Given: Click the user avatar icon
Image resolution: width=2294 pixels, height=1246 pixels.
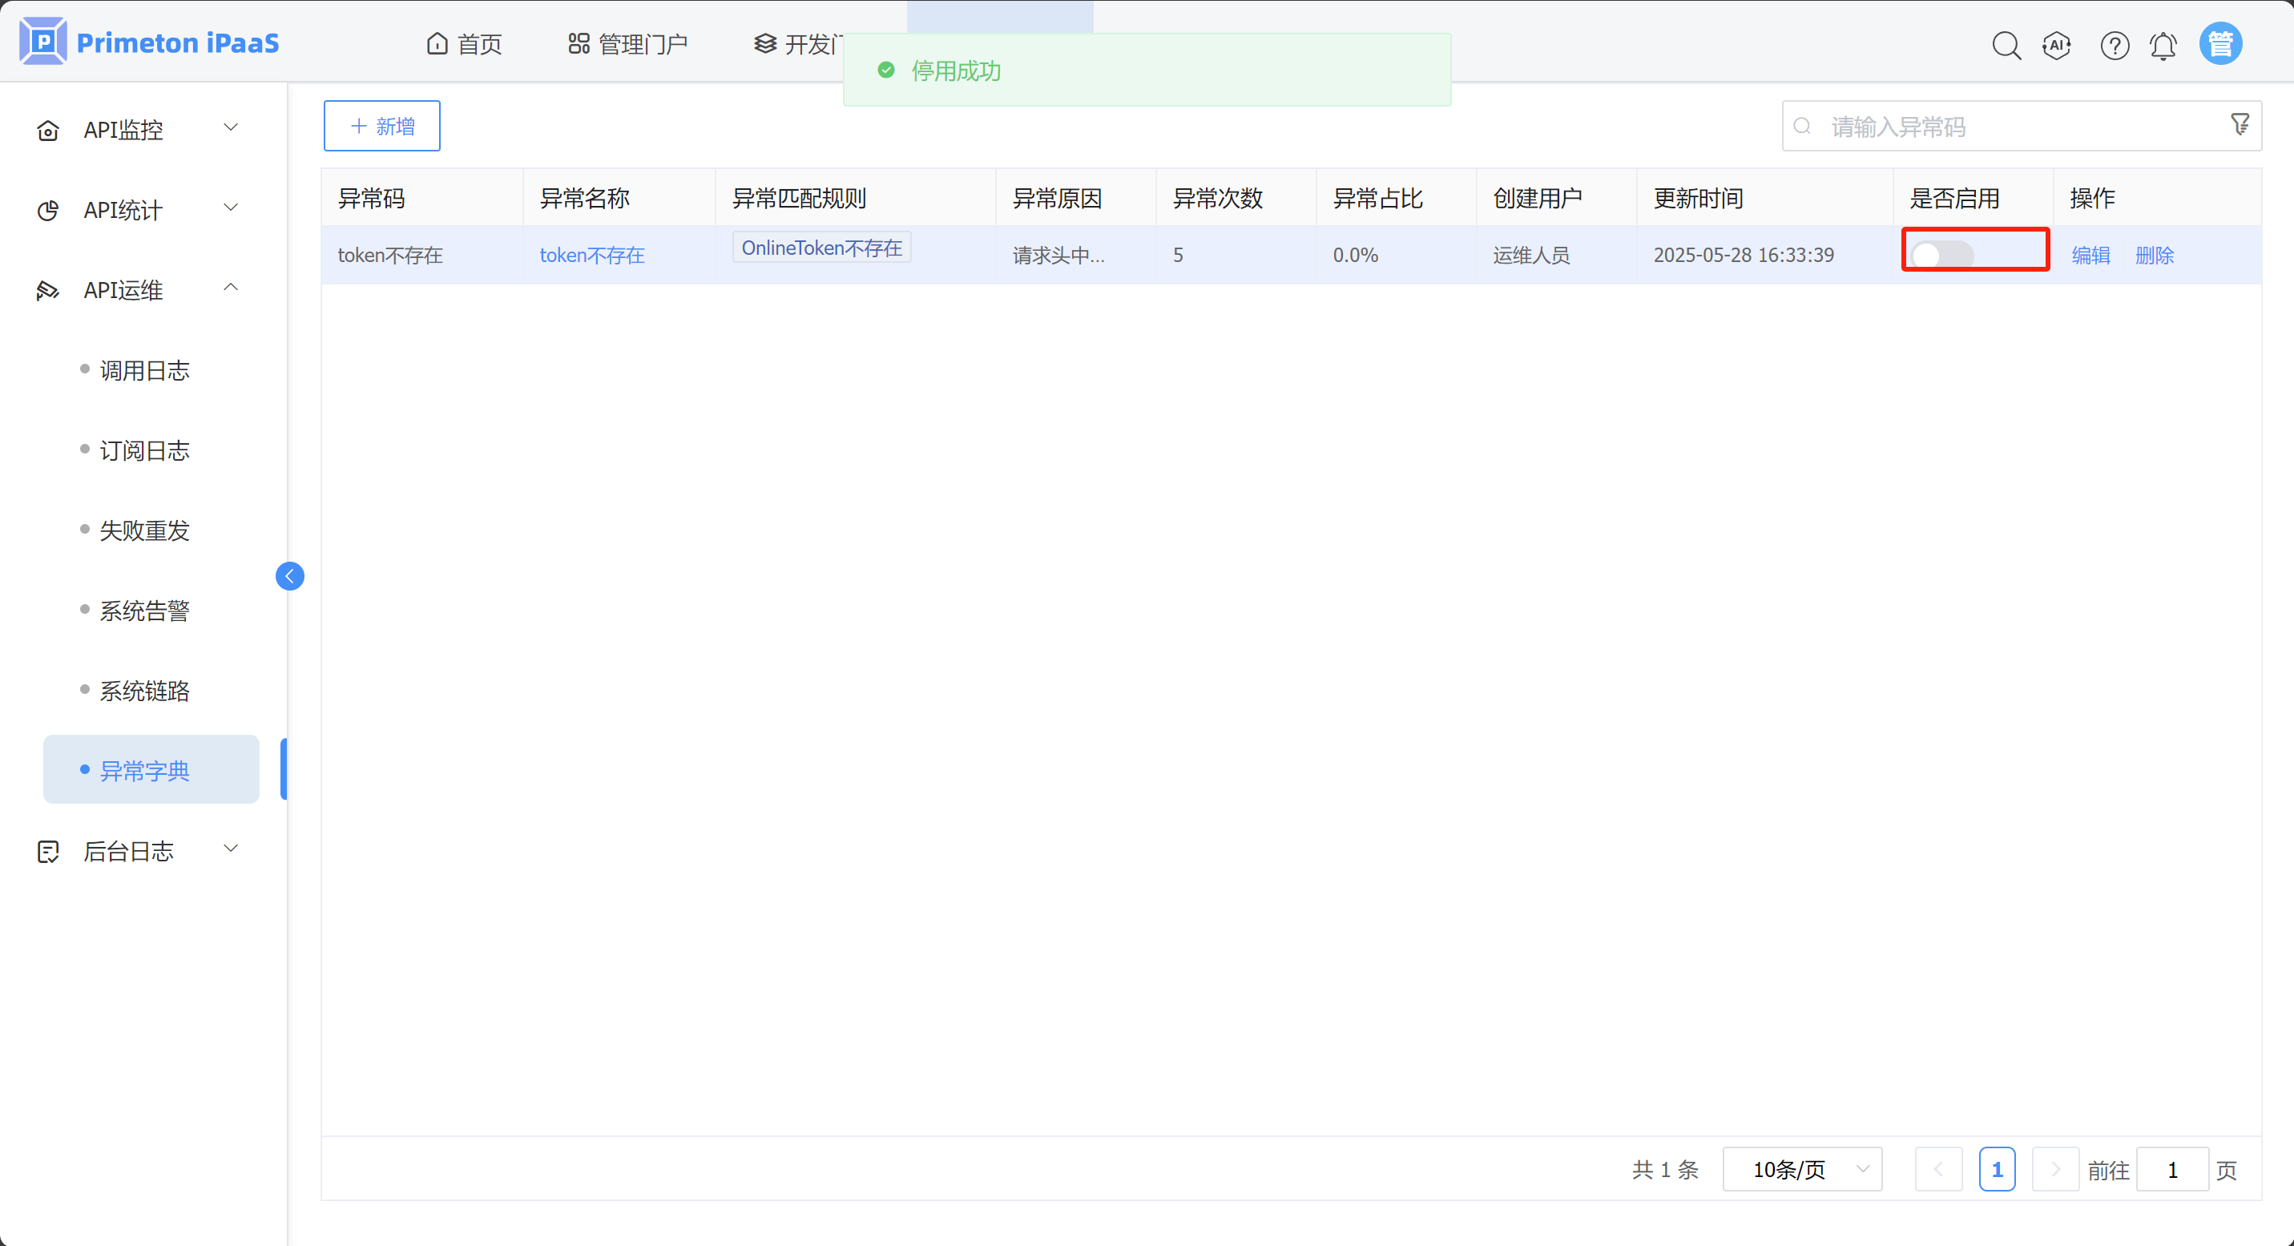Looking at the screenshot, I should pyautogui.click(x=2220, y=43).
